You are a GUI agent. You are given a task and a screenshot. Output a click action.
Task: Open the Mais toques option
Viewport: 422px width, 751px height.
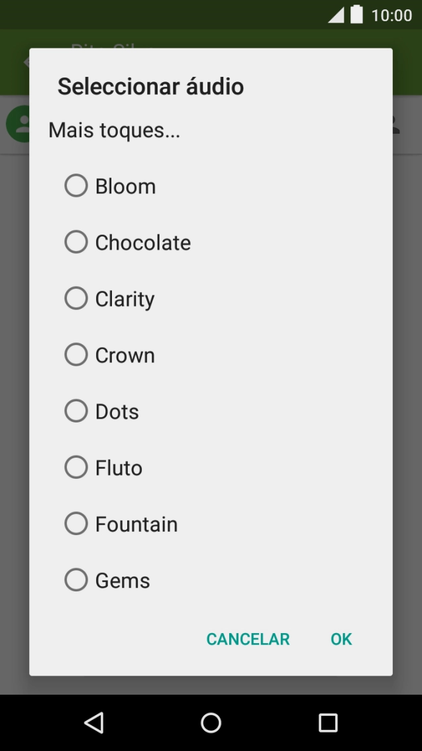coord(115,130)
